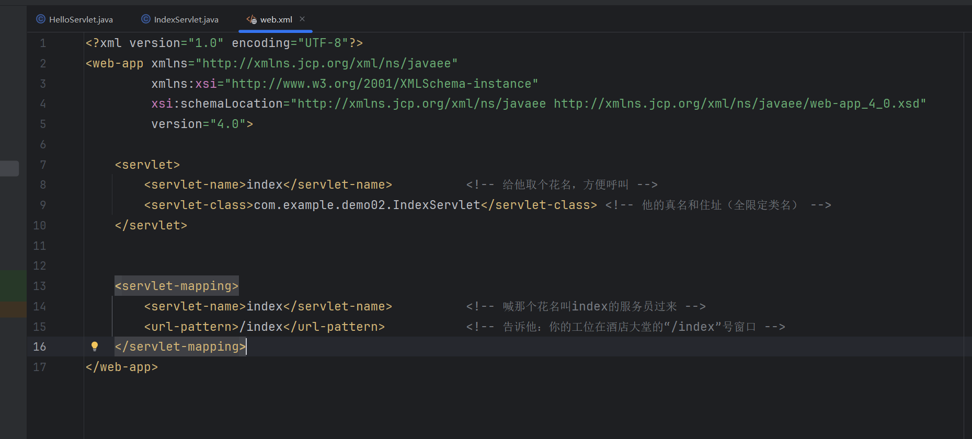972x439 pixels.
Task: Open the yellow lightbulb quick-fix on line 16
Action: coord(95,346)
